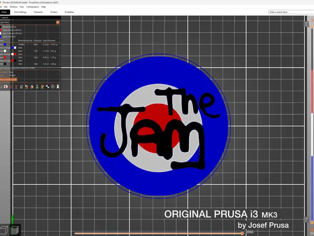
Task: Toggle Center of gravity marker icon
Action: pyautogui.click(x=48, y=87)
